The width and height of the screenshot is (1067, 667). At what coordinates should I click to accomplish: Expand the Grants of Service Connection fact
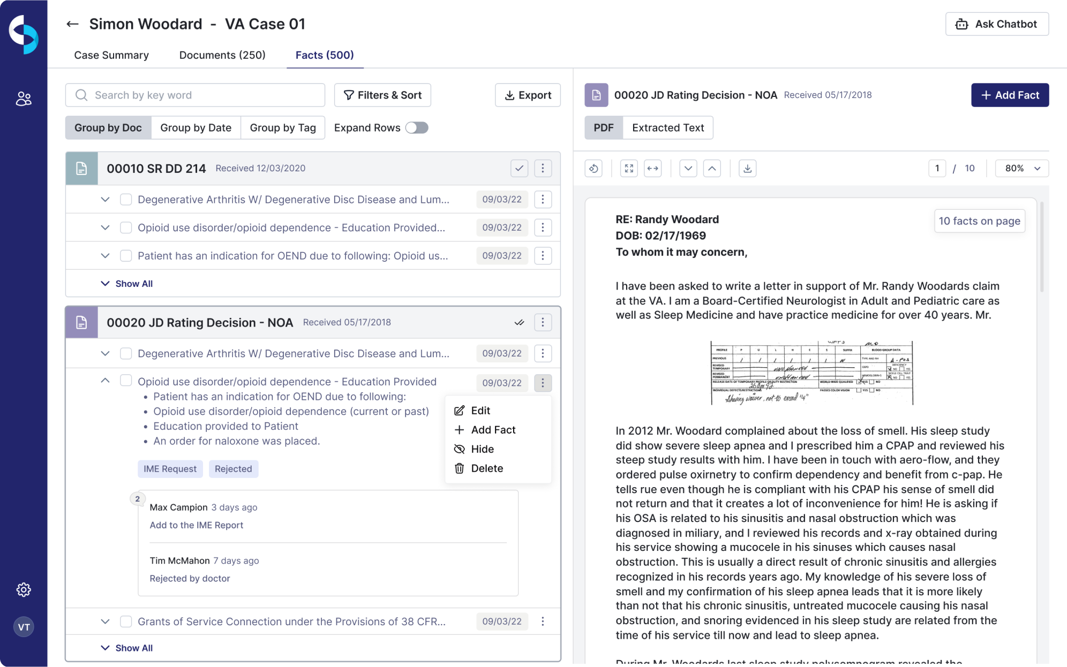(x=105, y=621)
